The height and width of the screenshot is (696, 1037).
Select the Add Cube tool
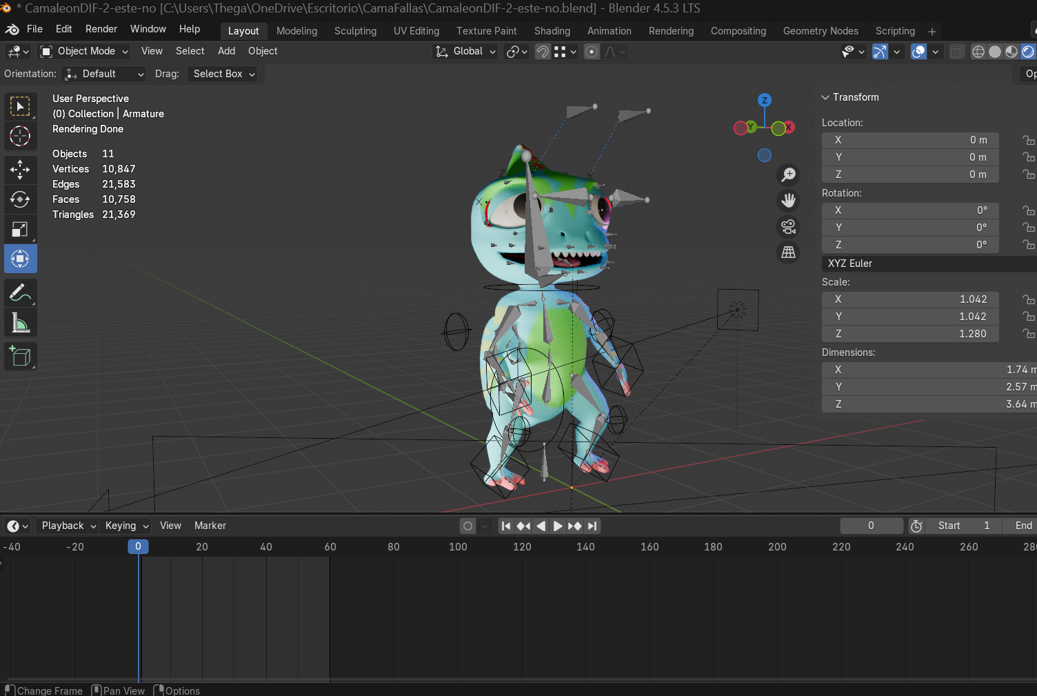tap(20, 356)
